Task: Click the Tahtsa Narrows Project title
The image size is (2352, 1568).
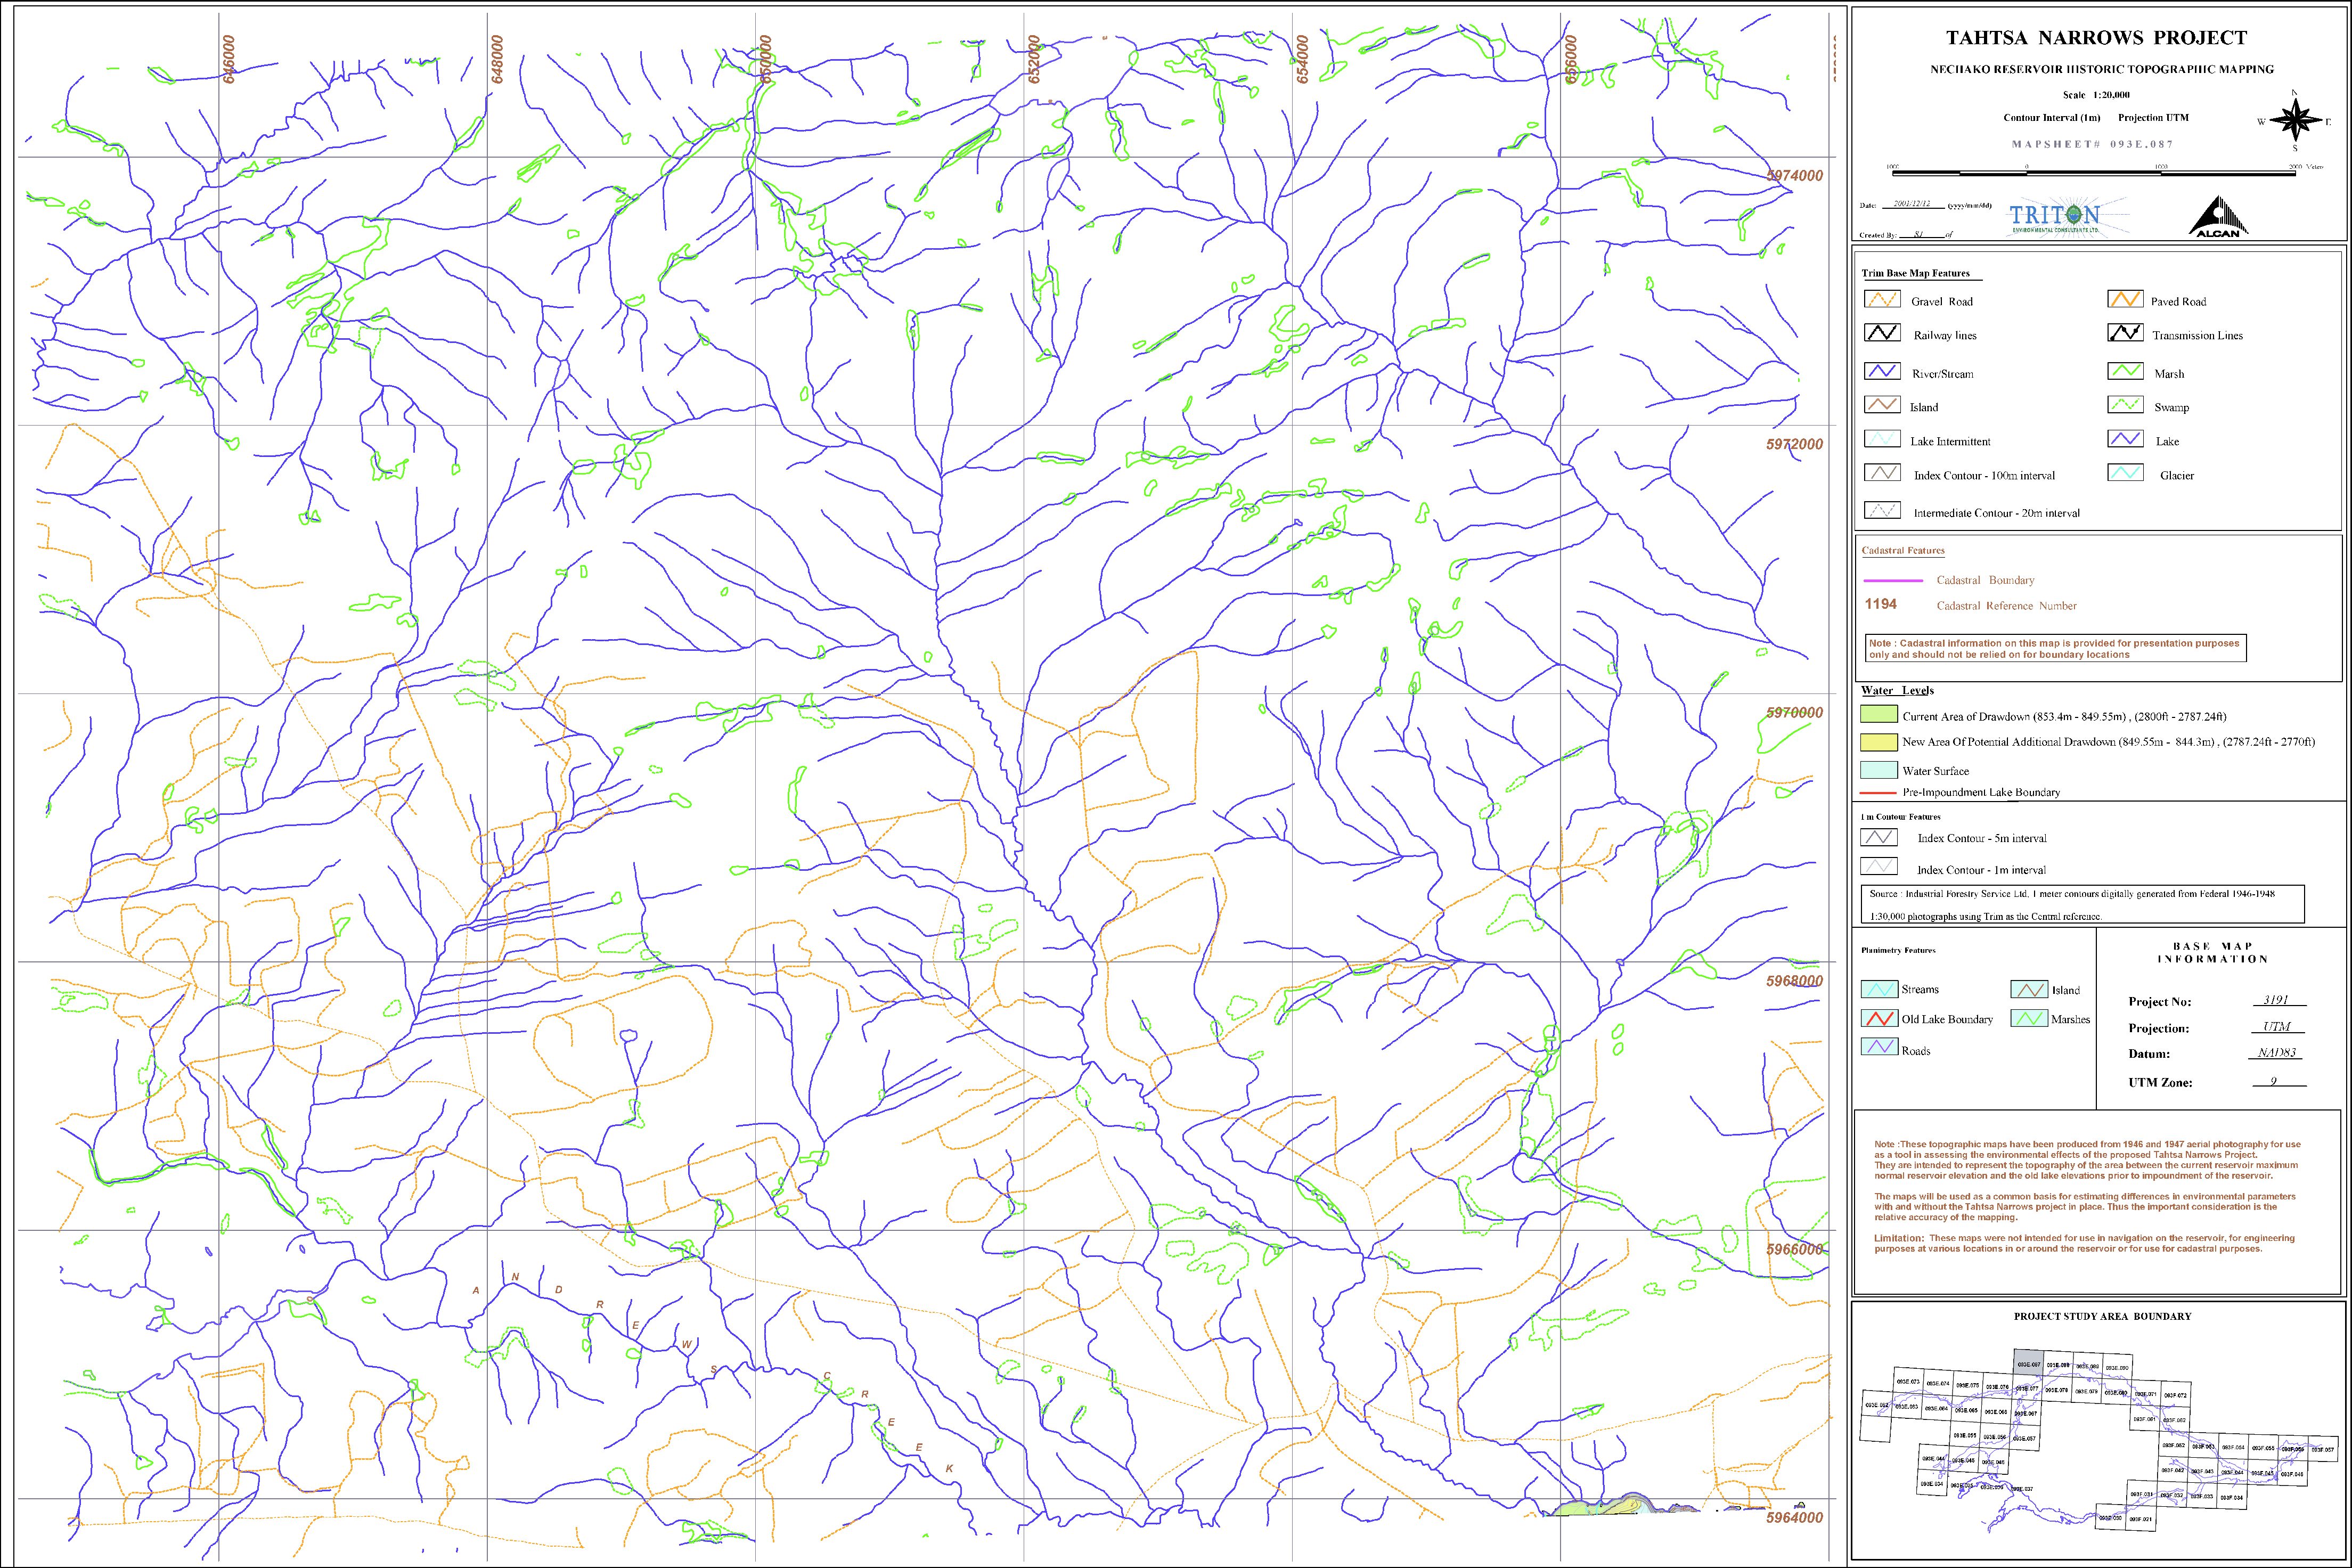Action: click(x=2096, y=38)
